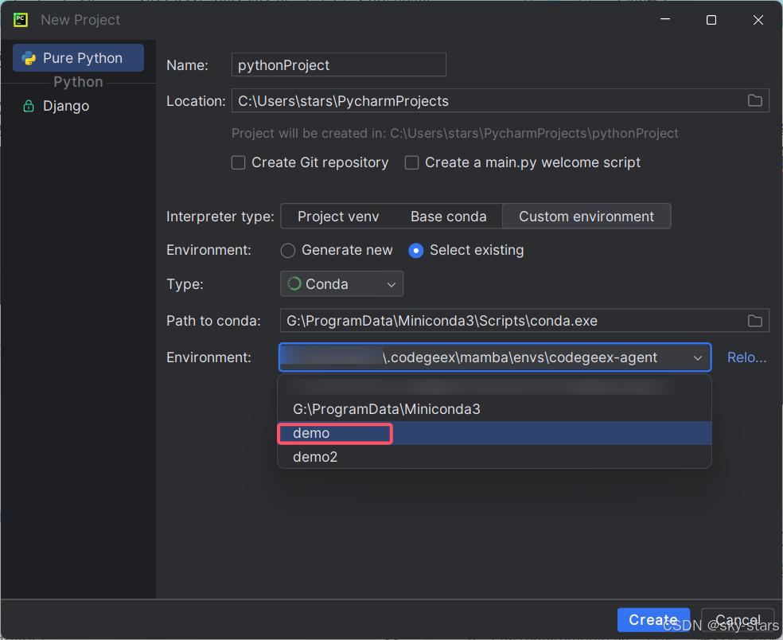Screen dimensions: 783x640
Task: Pick the demo environment from the list
Action: (x=494, y=433)
